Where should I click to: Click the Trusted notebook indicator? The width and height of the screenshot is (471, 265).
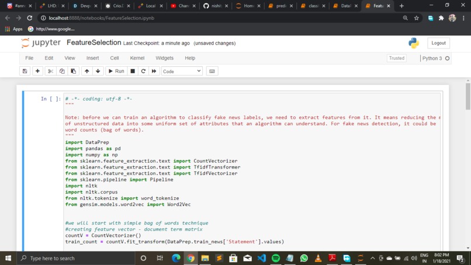pos(397,58)
